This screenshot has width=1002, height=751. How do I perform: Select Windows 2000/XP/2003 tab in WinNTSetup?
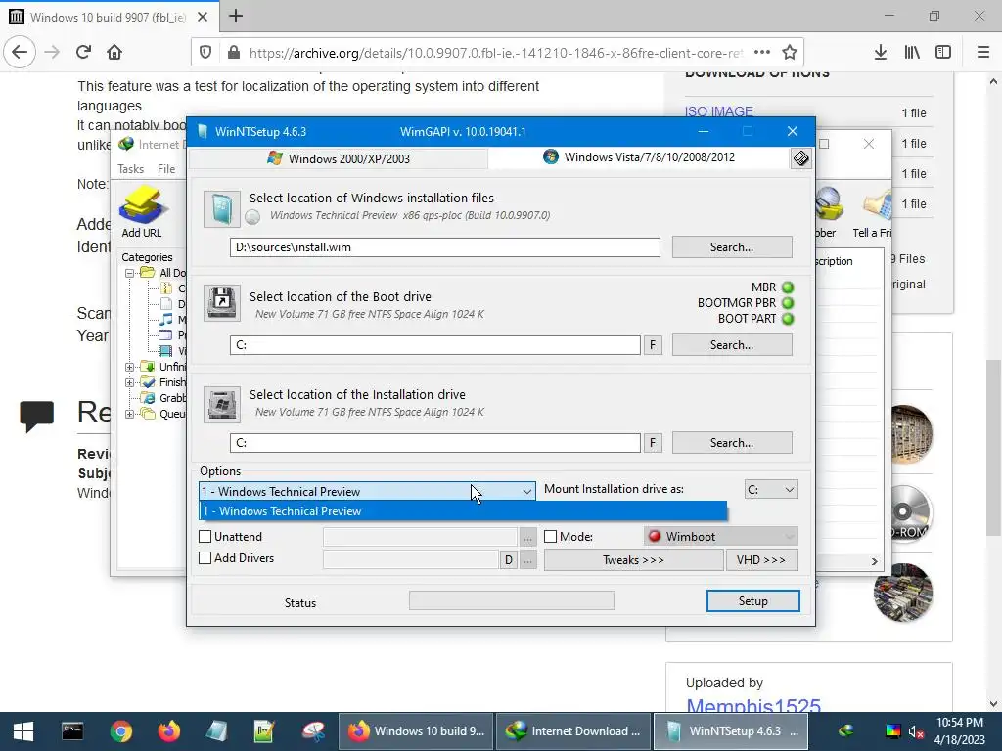pos(339,158)
